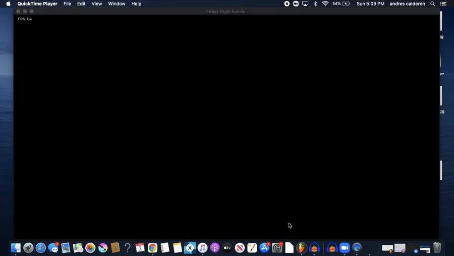Launch Google Chrome from the dock
The image size is (454, 256).
(152, 248)
